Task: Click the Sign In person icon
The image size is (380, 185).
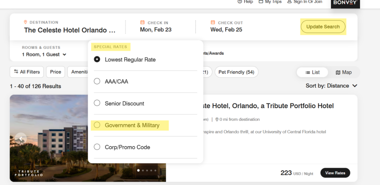Action: [x=289, y=2]
